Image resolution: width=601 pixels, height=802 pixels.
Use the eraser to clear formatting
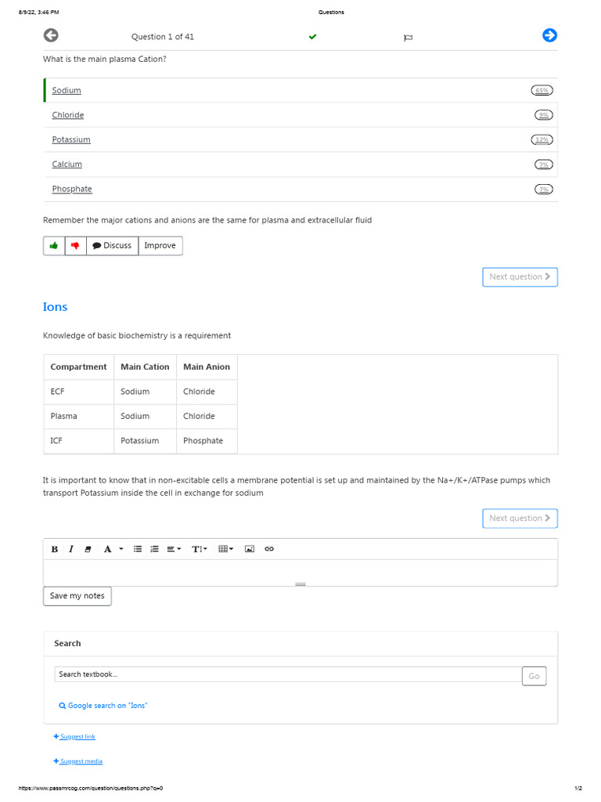[88, 549]
